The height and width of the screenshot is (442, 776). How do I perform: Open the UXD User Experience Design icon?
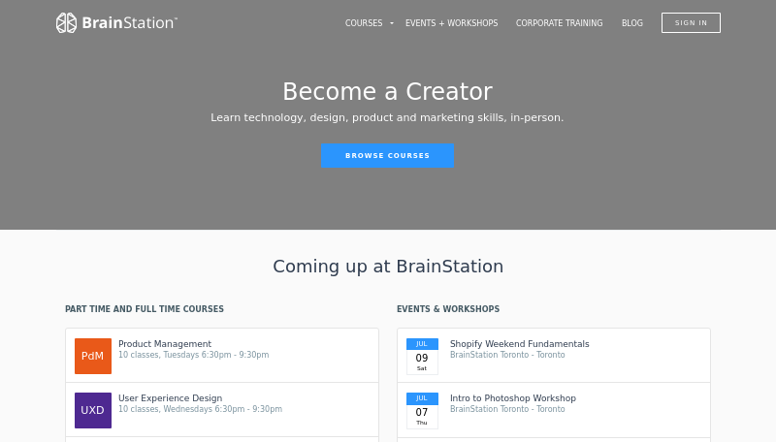click(93, 410)
